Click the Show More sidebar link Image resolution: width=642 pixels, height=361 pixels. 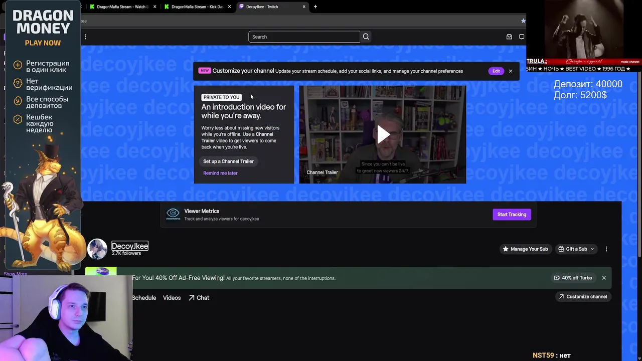coord(16,274)
